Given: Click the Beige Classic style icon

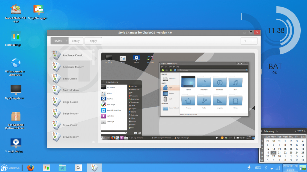Looking at the screenshot, I should [56, 102].
